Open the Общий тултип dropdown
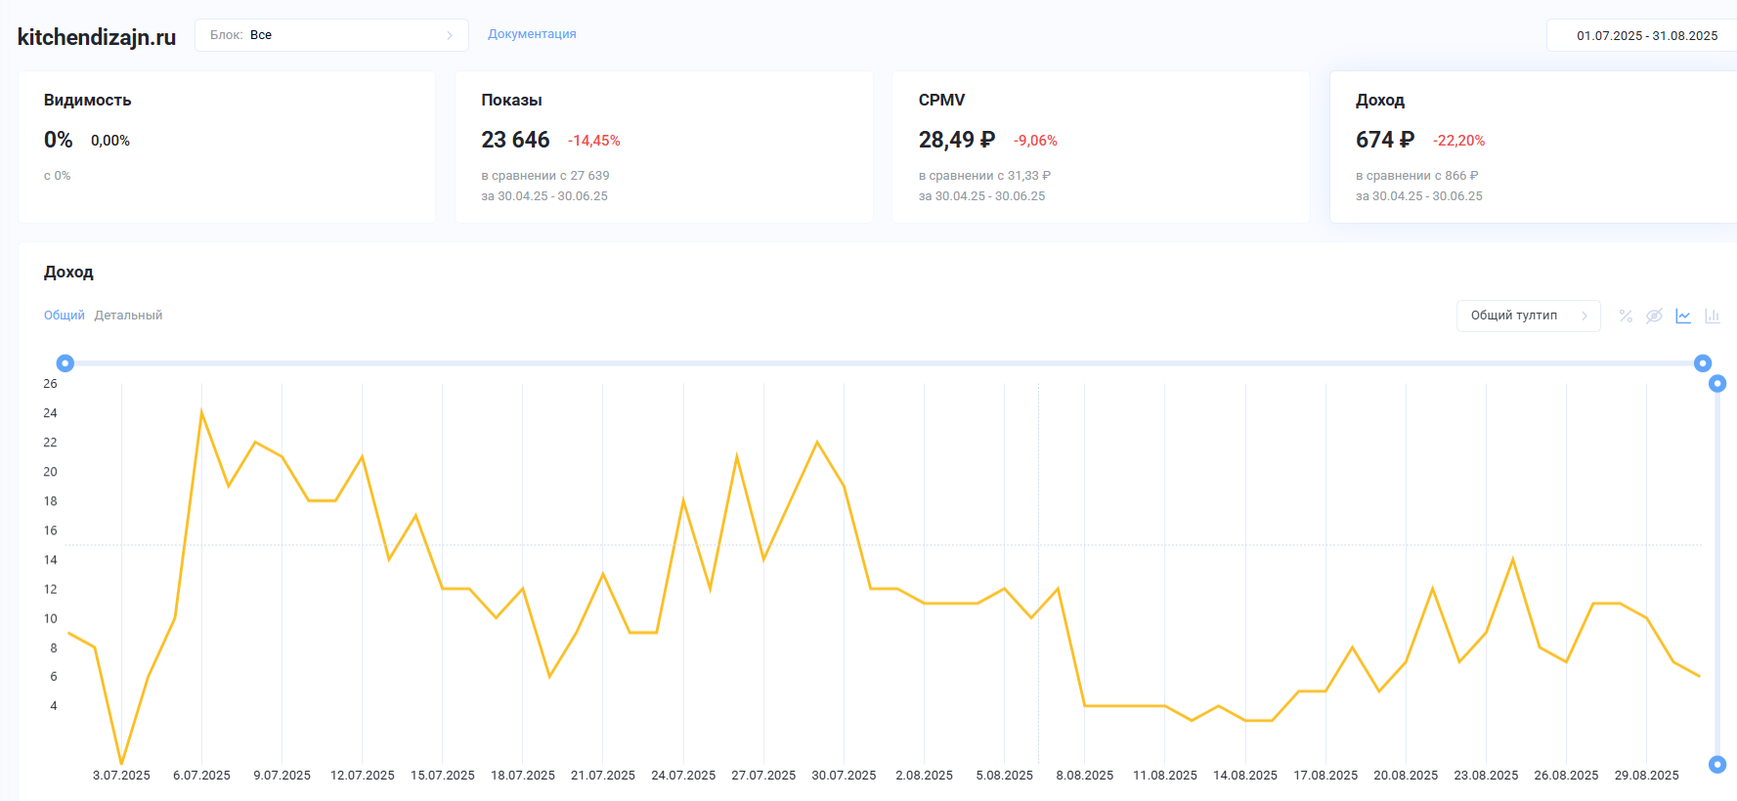This screenshot has width=1737, height=801. click(x=1528, y=316)
